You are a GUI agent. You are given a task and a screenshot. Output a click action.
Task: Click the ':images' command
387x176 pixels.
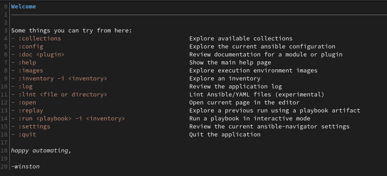pyautogui.click(x=31, y=71)
